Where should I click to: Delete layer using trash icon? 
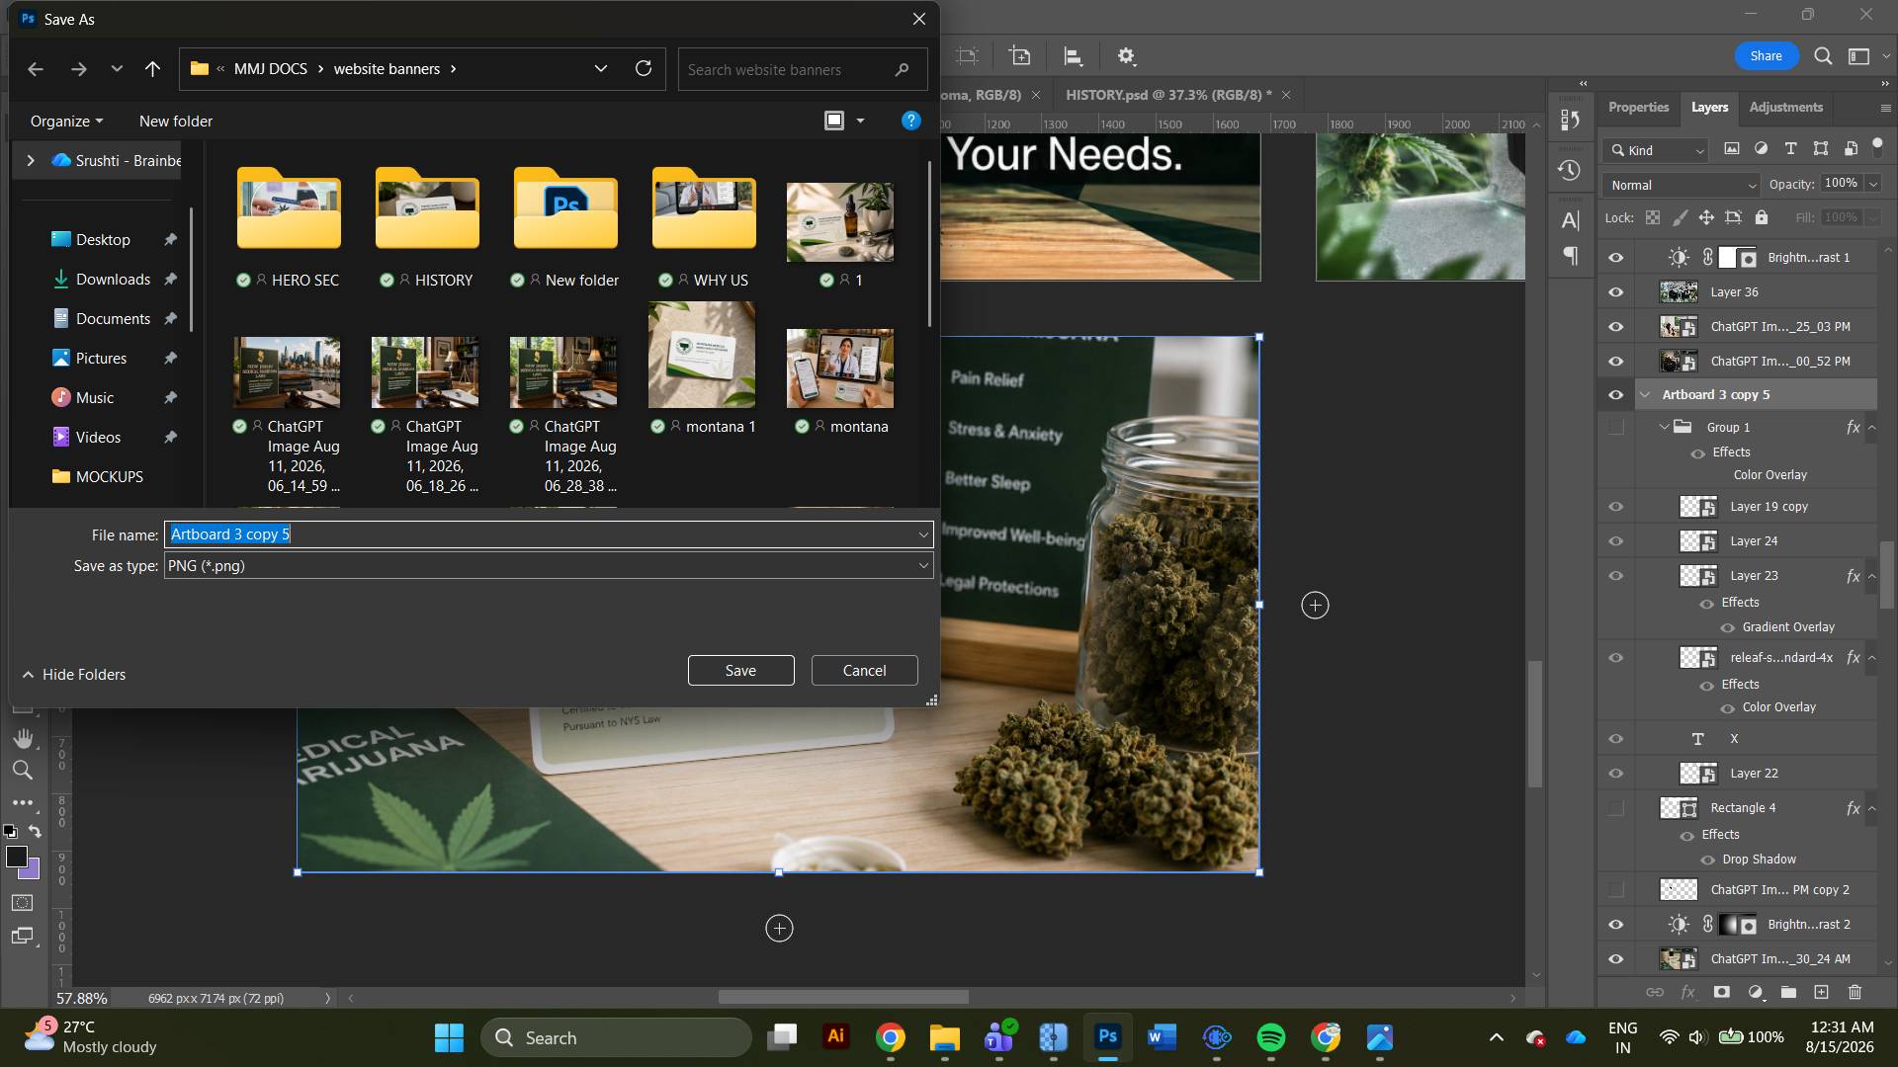(x=1855, y=992)
